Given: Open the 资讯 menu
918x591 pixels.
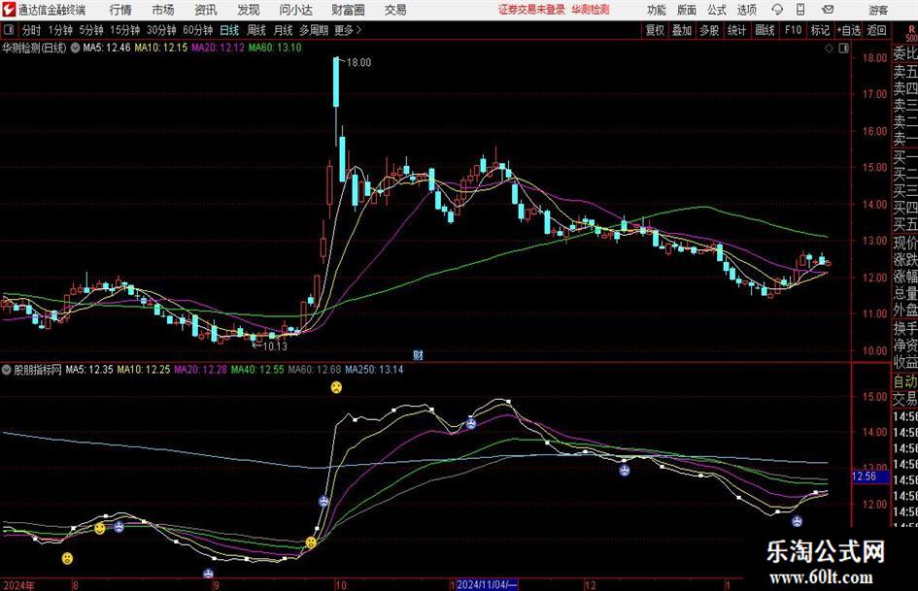Looking at the screenshot, I should (206, 10).
